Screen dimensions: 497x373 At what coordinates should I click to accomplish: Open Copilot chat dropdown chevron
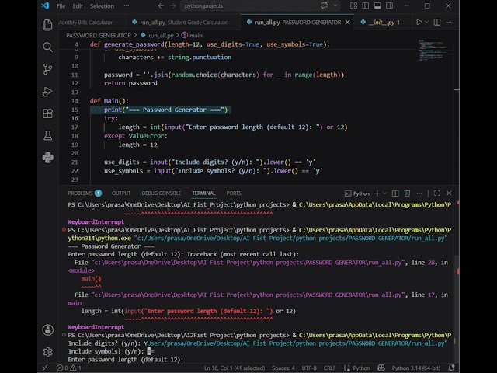[x=335, y=5]
